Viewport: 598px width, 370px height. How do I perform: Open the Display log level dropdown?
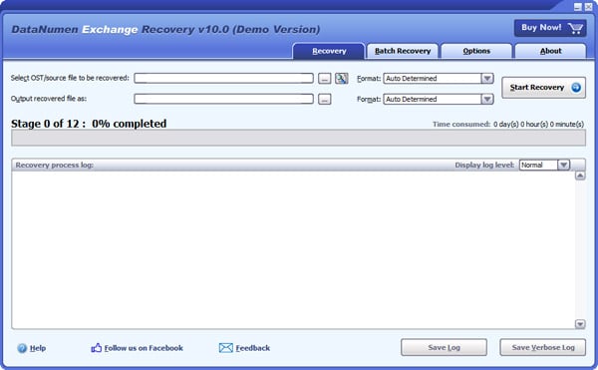[x=563, y=165]
